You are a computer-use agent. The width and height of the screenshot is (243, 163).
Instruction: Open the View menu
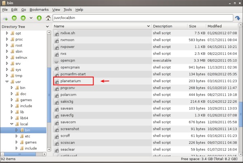pyautogui.click(x=56, y=10)
